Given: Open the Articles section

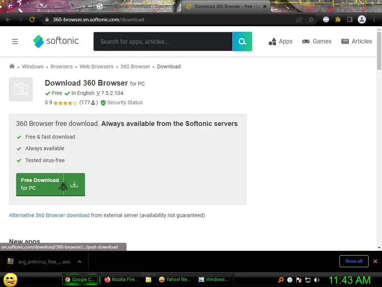Looking at the screenshot, I should point(357,41).
